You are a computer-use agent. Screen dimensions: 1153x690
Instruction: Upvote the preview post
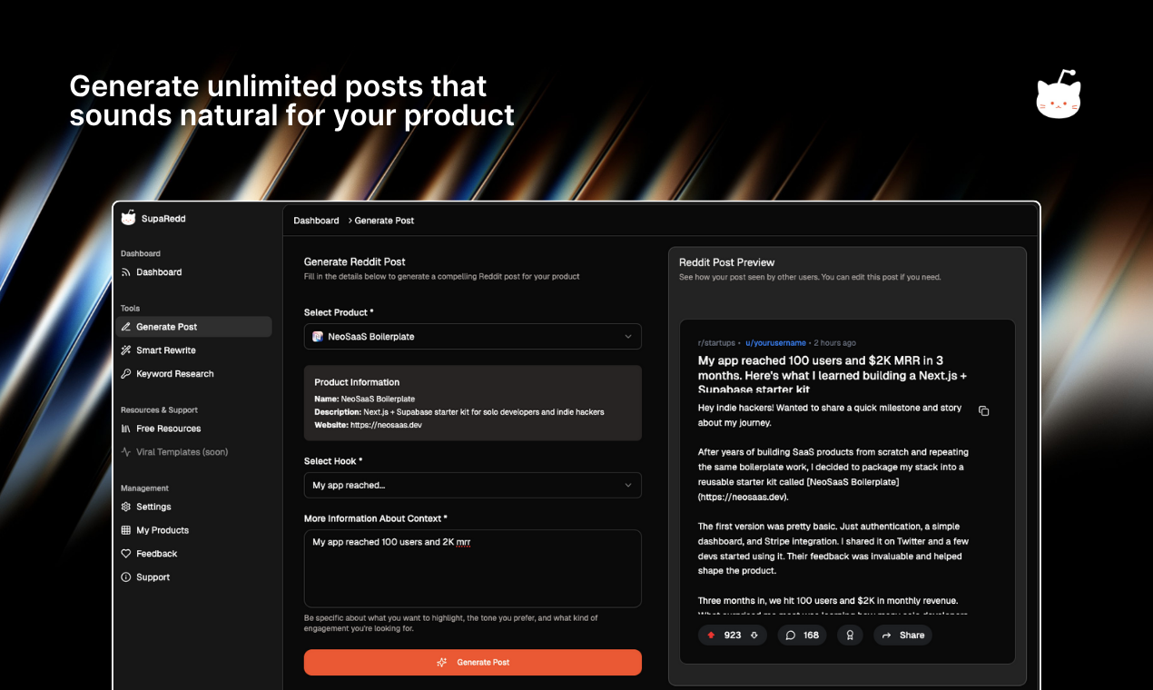[711, 636]
